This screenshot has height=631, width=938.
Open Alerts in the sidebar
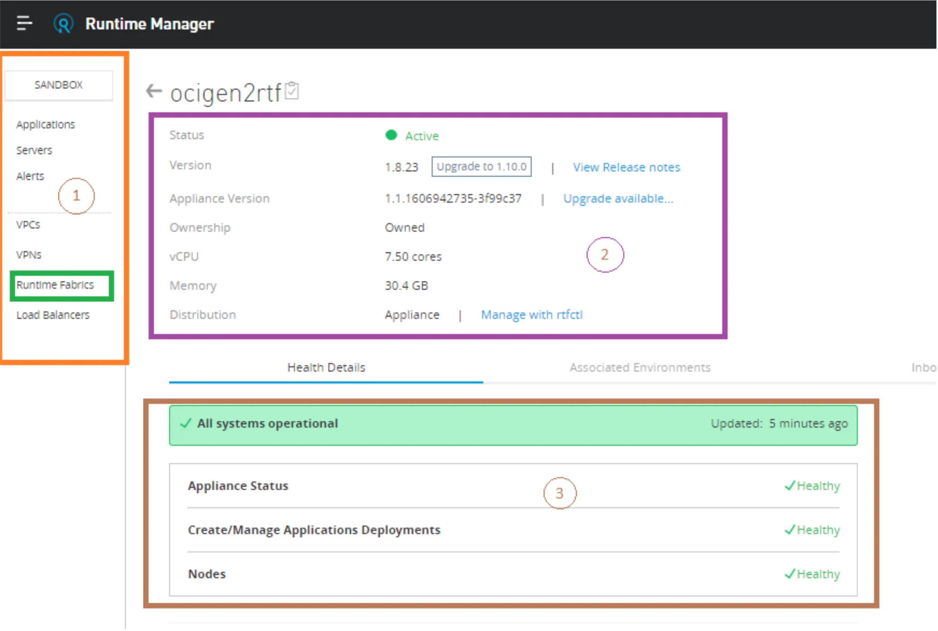(x=30, y=176)
